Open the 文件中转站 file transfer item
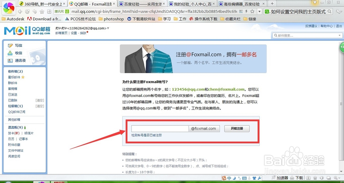 point(15,151)
